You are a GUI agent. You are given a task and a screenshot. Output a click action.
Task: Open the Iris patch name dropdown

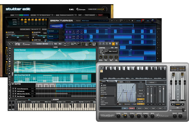[x=43, y=44]
